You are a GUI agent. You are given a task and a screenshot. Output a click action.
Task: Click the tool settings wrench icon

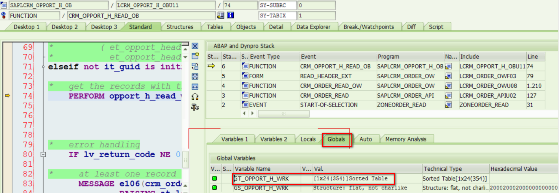point(195,107)
